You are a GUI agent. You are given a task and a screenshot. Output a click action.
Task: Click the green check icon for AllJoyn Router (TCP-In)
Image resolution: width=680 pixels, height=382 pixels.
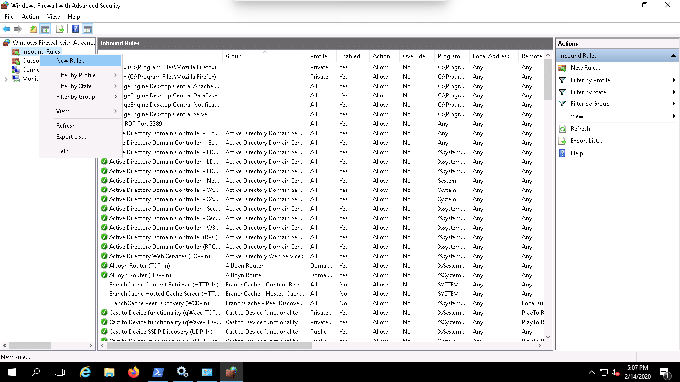click(104, 266)
